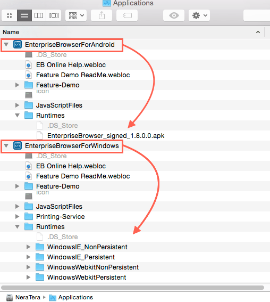270x302 pixels.
Task: Switch to icon view in toolbar
Action: coord(10,15)
